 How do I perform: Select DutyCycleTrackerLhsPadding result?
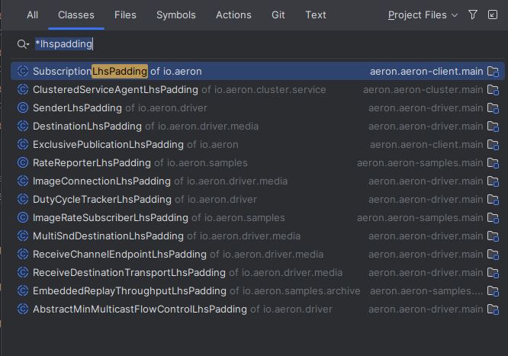coord(258,199)
